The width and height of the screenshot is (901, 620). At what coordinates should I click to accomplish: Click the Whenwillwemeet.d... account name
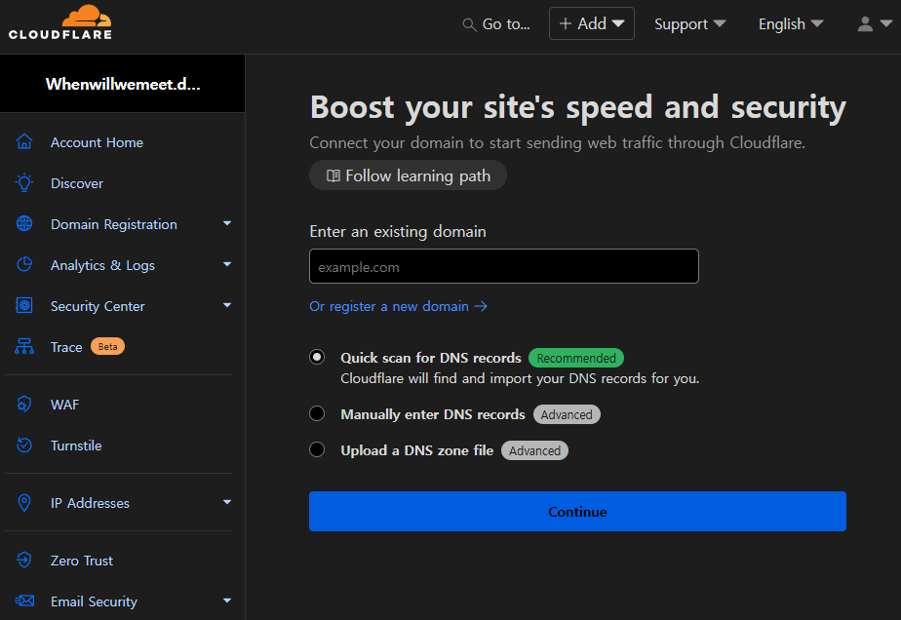coord(123,84)
